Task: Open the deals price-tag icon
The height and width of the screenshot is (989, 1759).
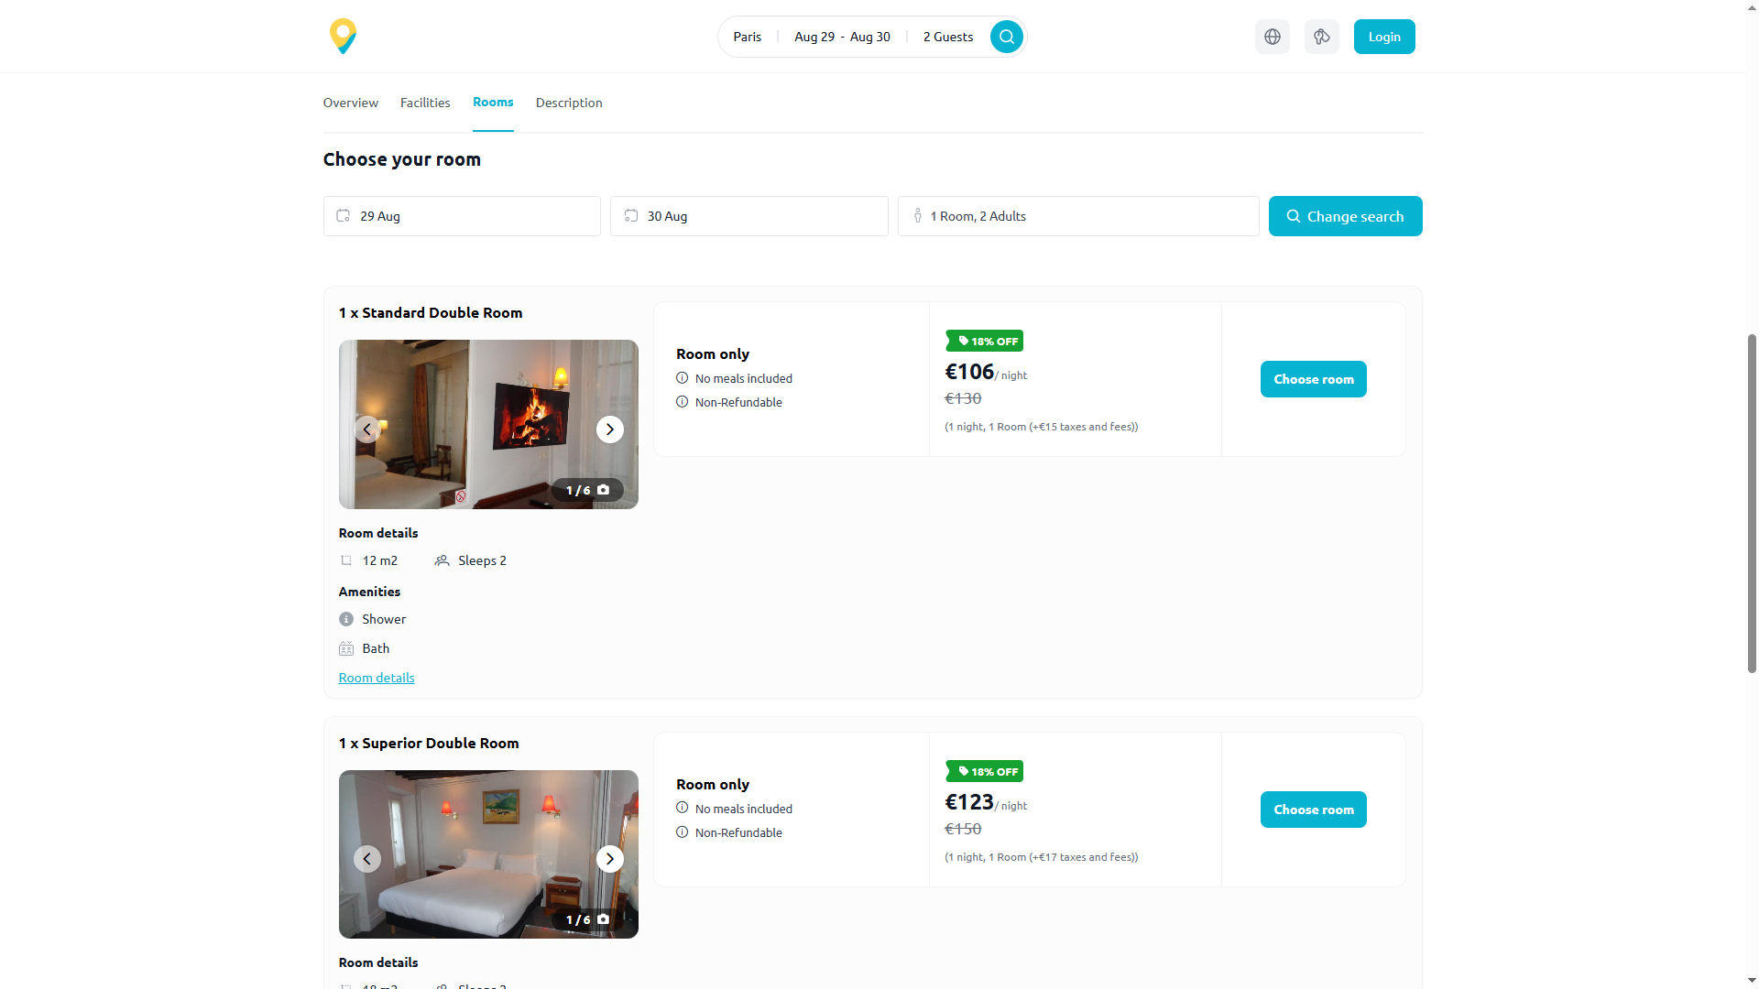Action: (x=1321, y=37)
